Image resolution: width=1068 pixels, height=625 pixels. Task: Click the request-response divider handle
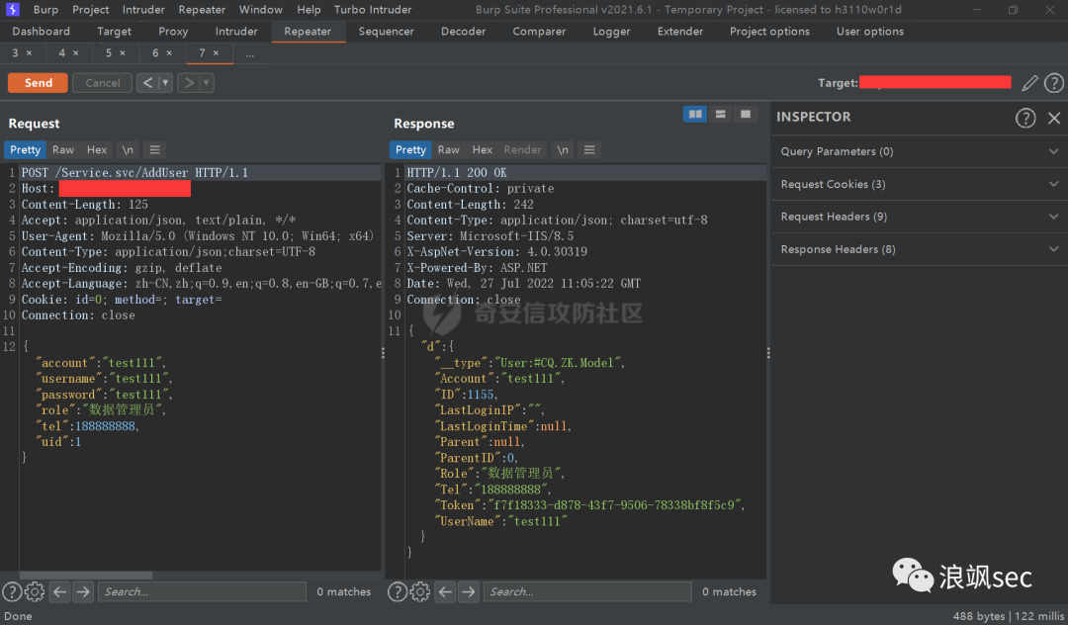pos(383,353)
